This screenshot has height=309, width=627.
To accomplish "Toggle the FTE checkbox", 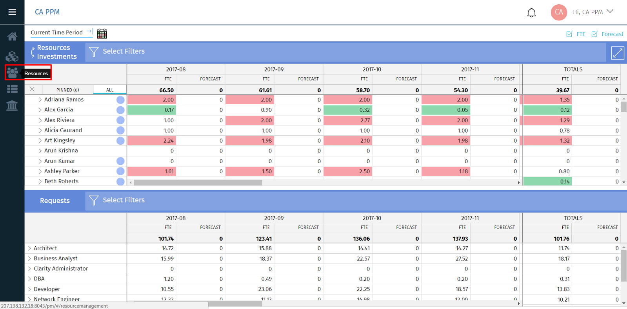I will click(569, 34).
